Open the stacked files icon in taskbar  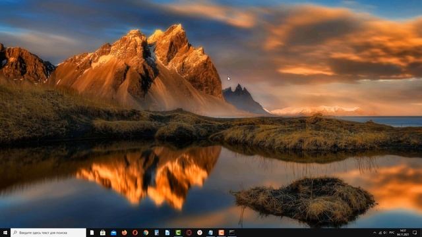tap(210, 232)
